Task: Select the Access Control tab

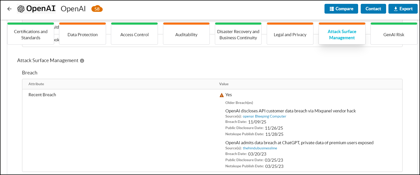Action: (134, 35)
